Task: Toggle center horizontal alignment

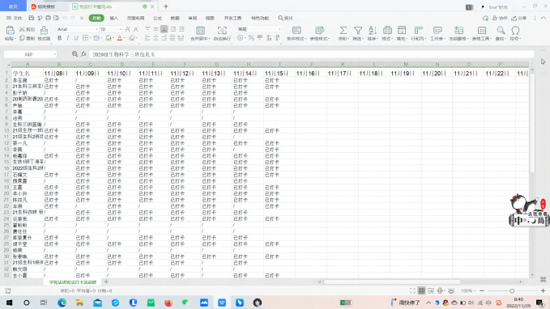Action: [x=156, y=38]
